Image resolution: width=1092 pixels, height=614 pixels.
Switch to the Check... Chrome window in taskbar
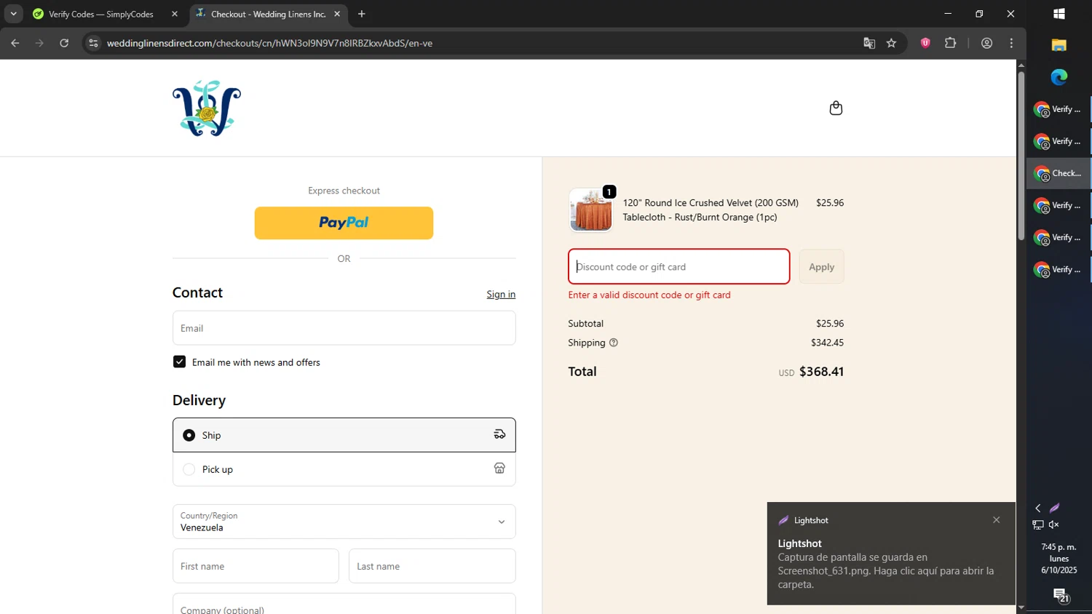pos(1059,173)
